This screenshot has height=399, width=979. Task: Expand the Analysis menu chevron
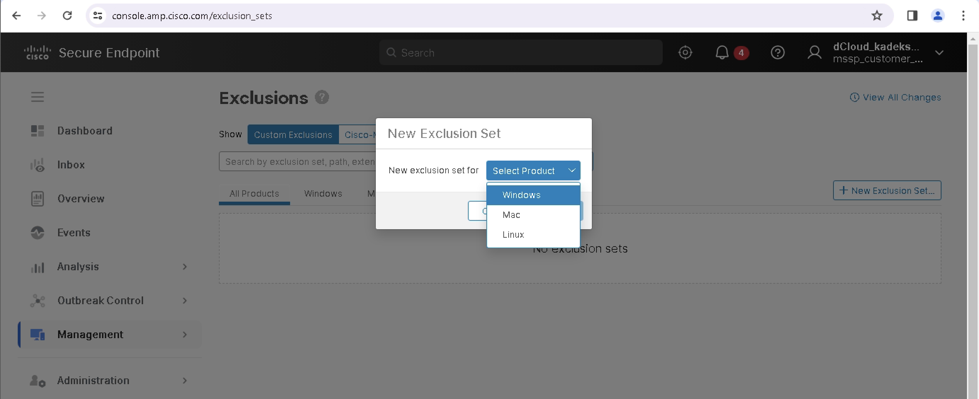185,266
